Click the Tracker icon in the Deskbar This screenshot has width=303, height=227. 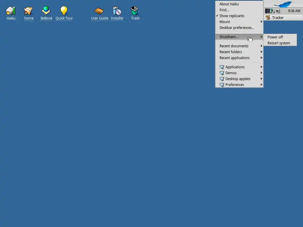268,17
